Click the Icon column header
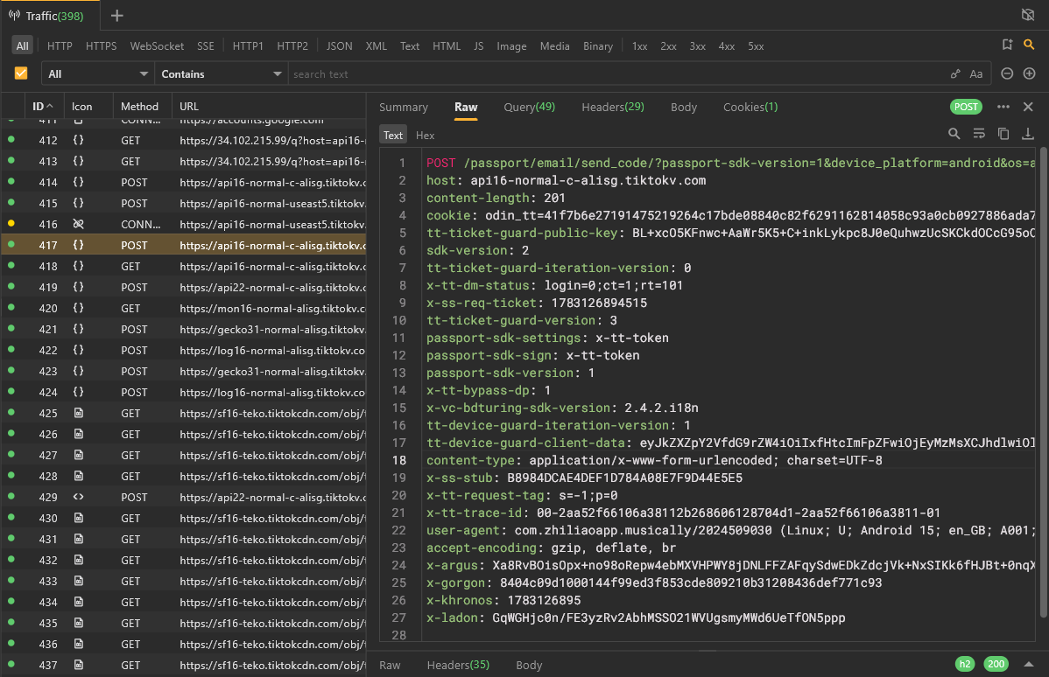 pos(82,106)
